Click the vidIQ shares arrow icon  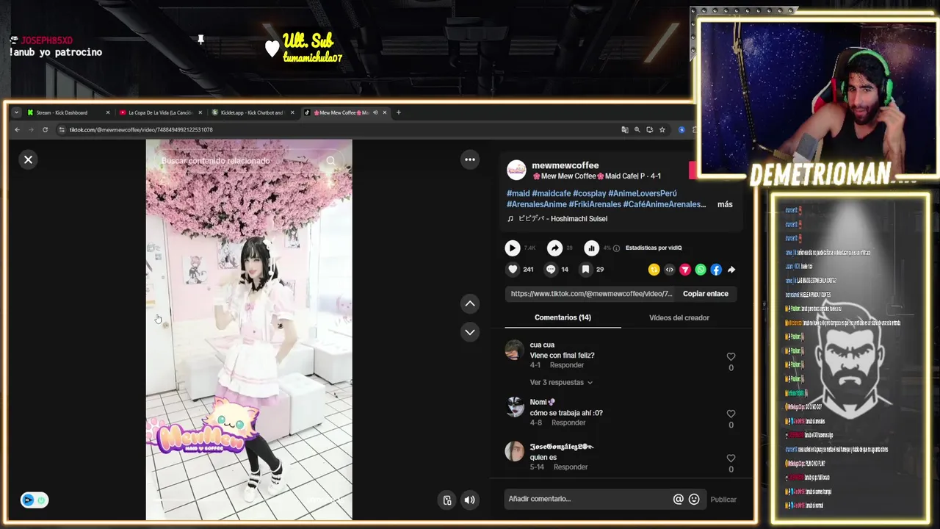pyautogui.click(x=555, y=248)
